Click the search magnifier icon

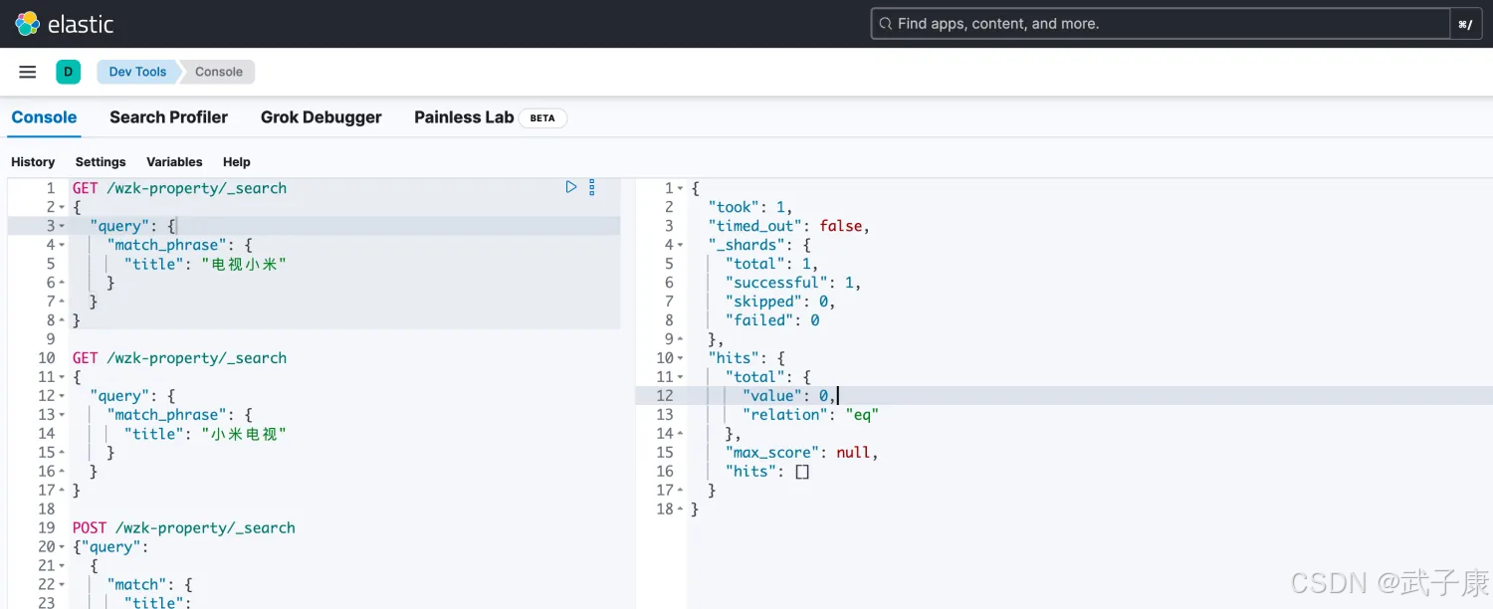tap(884, 24)
